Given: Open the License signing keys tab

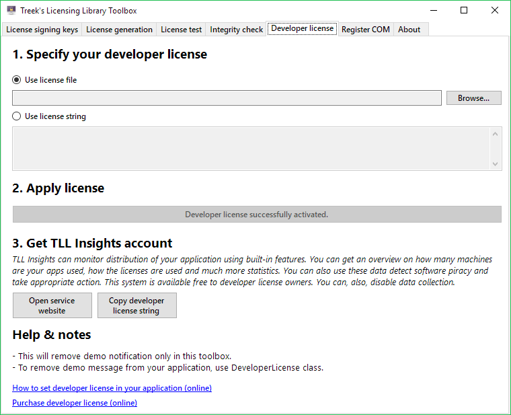Looking at the screenshot, I should coord(42,30).
